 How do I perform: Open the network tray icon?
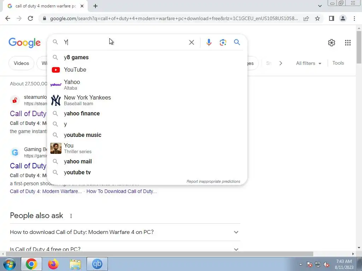point(318,265)
